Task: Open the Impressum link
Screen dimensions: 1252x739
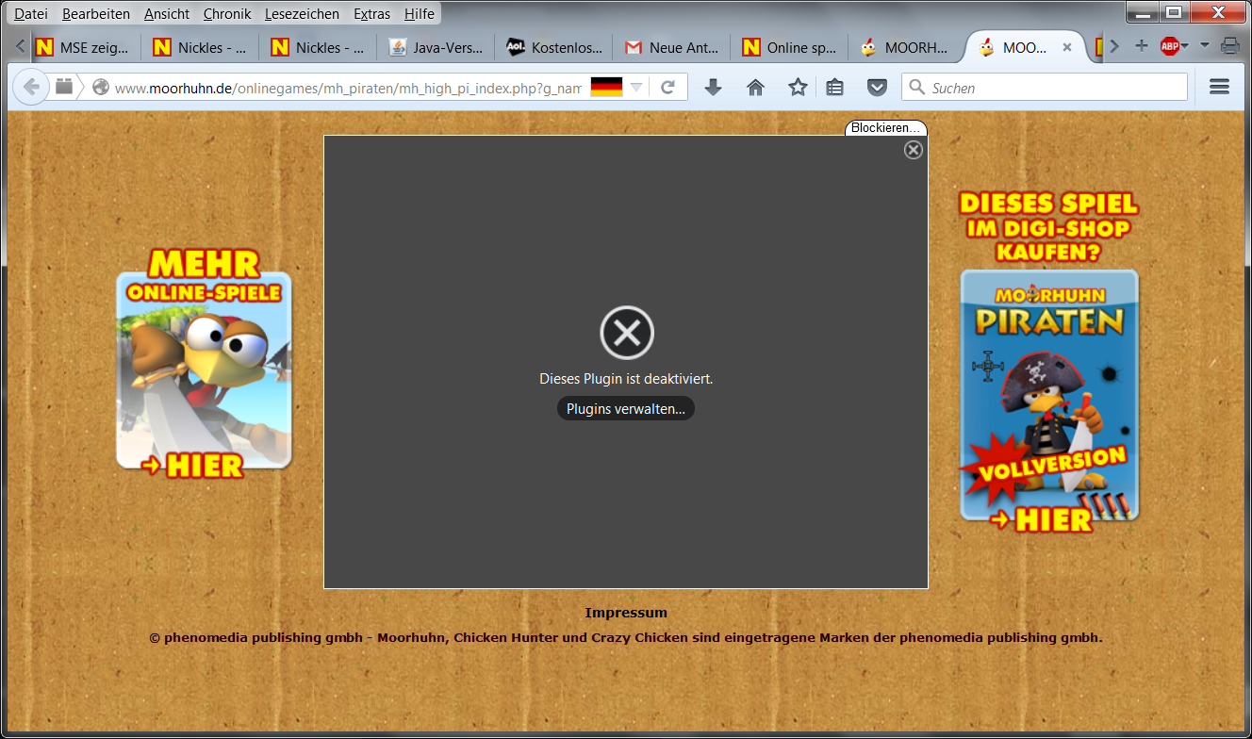Action: (626, 613)
